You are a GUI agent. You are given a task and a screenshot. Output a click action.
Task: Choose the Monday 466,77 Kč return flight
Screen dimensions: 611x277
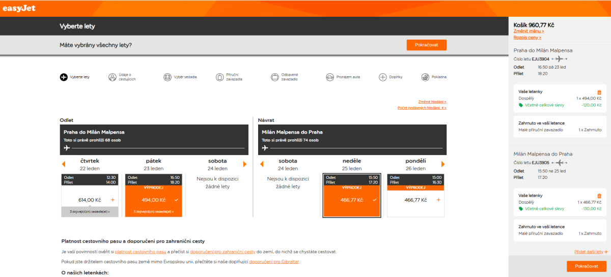point(415,200)
